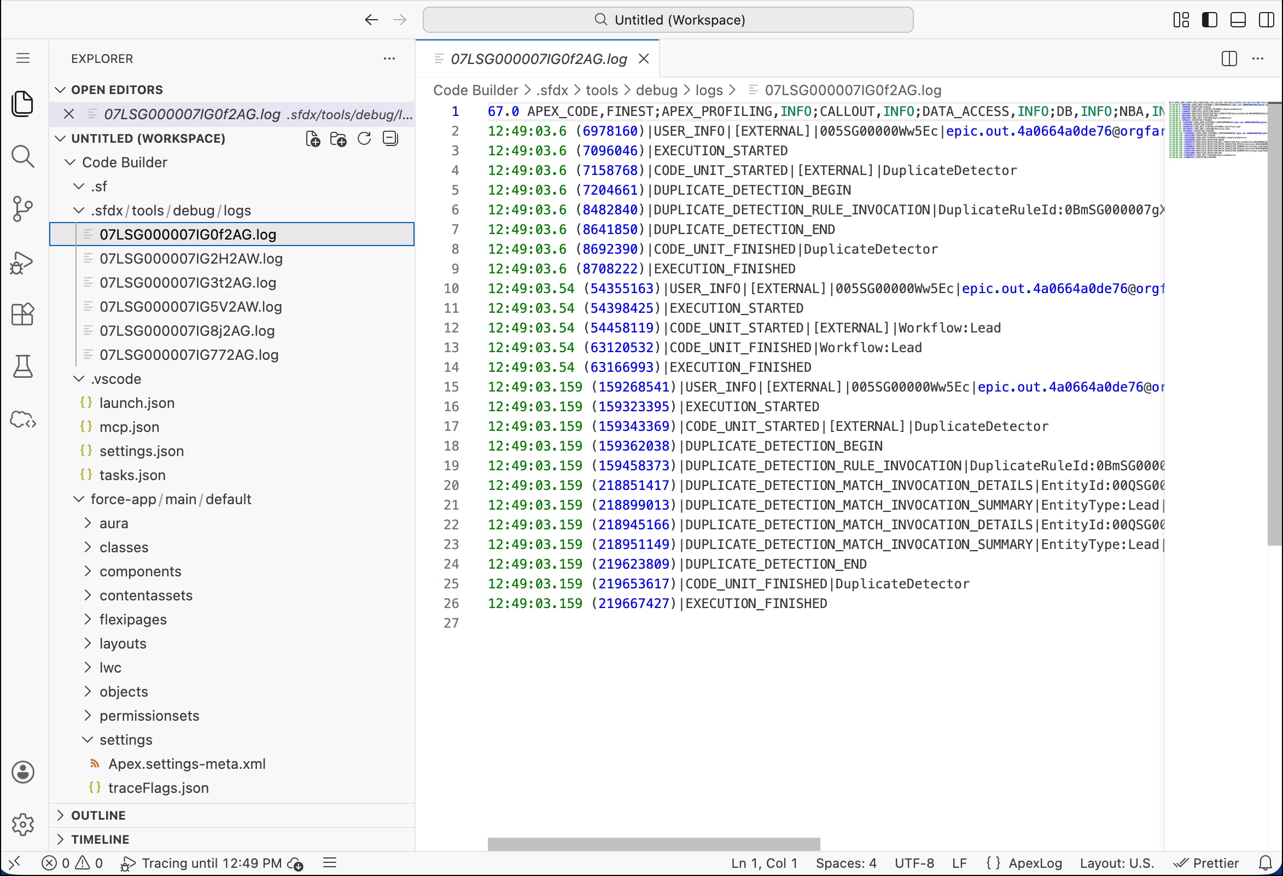The height and width of the screenshot is (876, 1283).
Task: Go forward in navigation history
Action: point(400,20)
